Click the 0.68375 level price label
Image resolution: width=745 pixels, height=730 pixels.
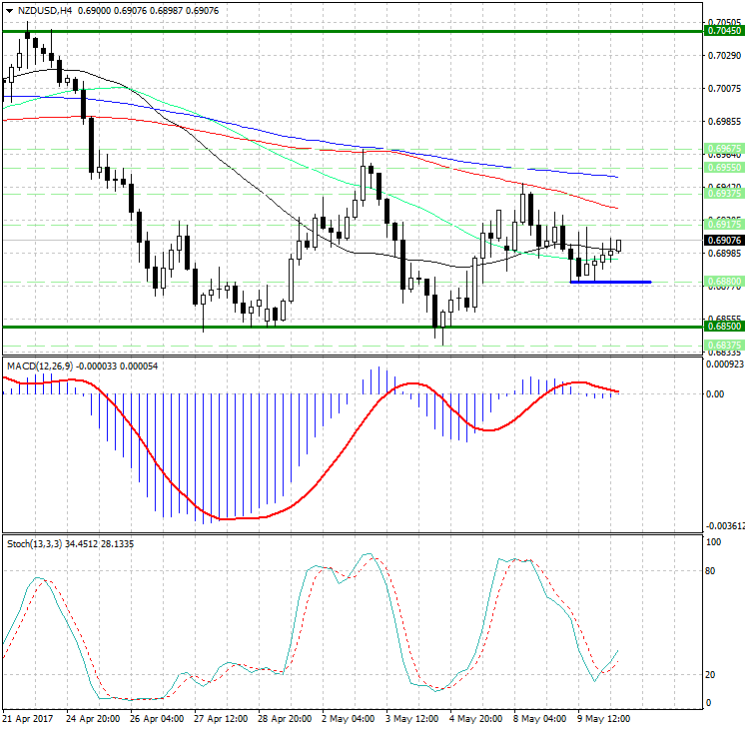pos(723,345)
